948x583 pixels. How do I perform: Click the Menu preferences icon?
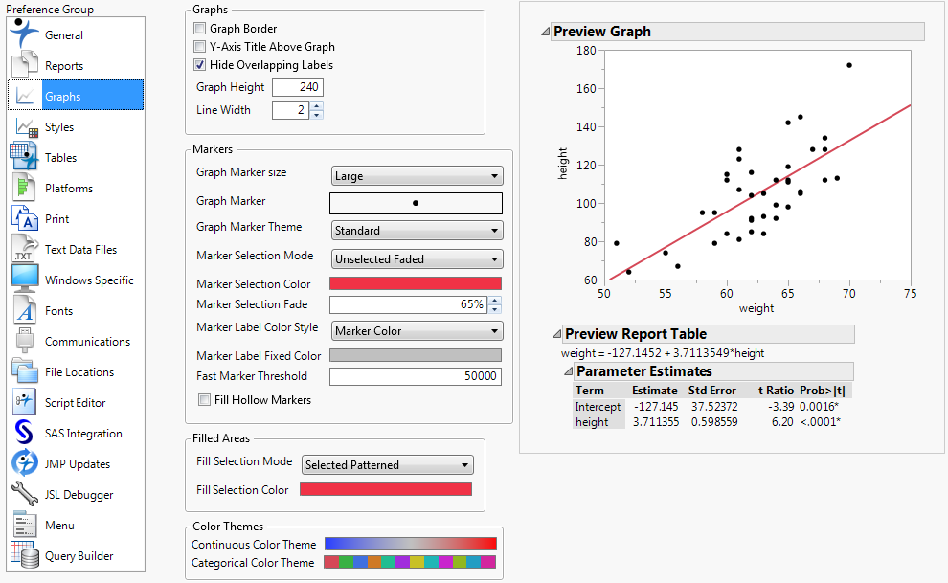pos(25,525)
